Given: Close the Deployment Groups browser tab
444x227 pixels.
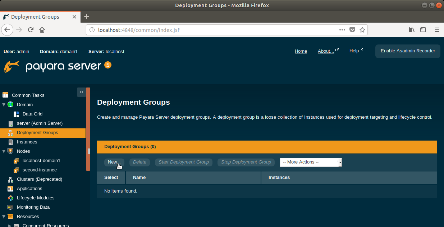Looking at the screenshot, I should coord(74,16).
